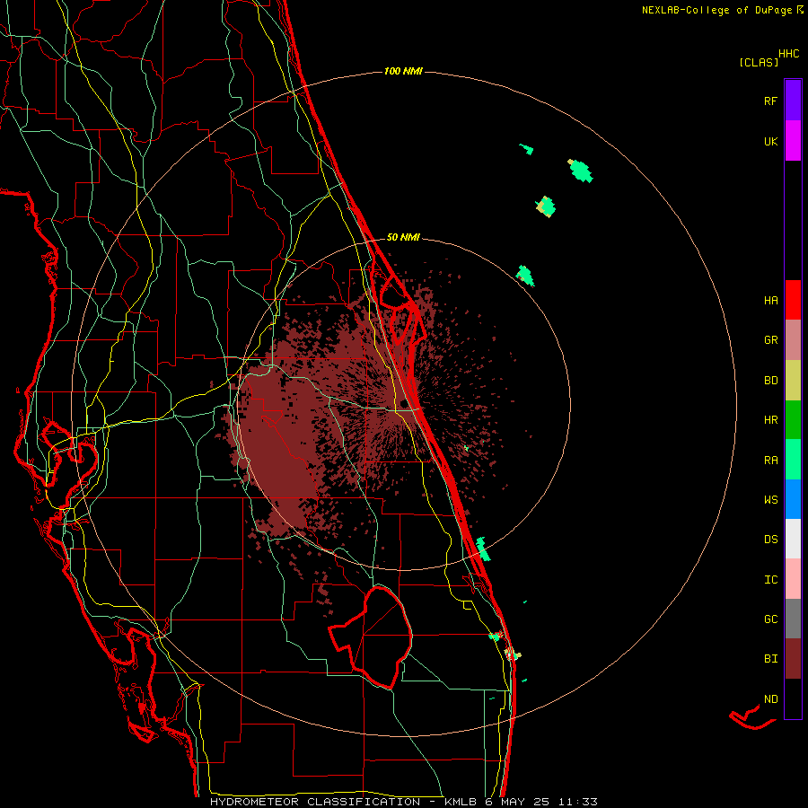808x808 pixels.
Task: Click the RF legend label
Action: point(770,101)
